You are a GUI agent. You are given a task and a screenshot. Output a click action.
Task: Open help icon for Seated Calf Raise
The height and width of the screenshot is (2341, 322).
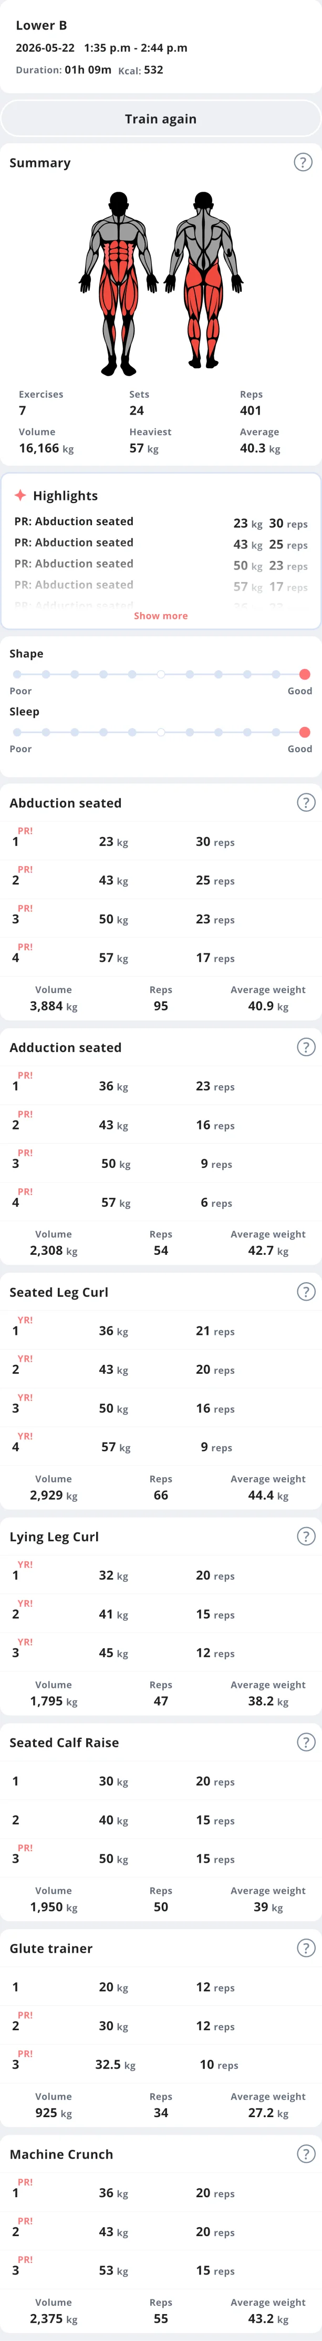pyautogui.click(x=307, y=1742)
